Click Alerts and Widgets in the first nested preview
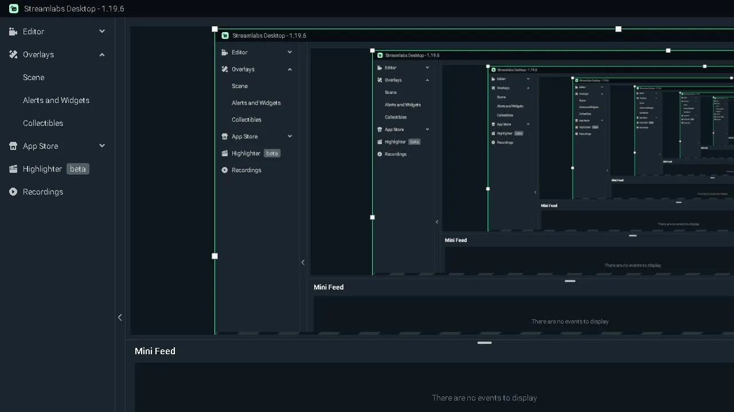This screenshot has height=412, width=734. click(256, 103)
